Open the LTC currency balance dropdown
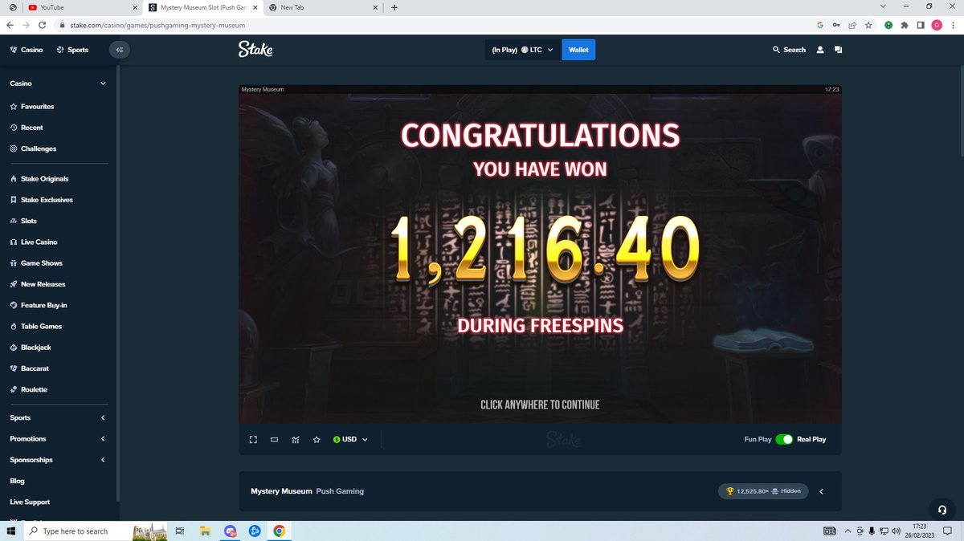 (523, 50)
